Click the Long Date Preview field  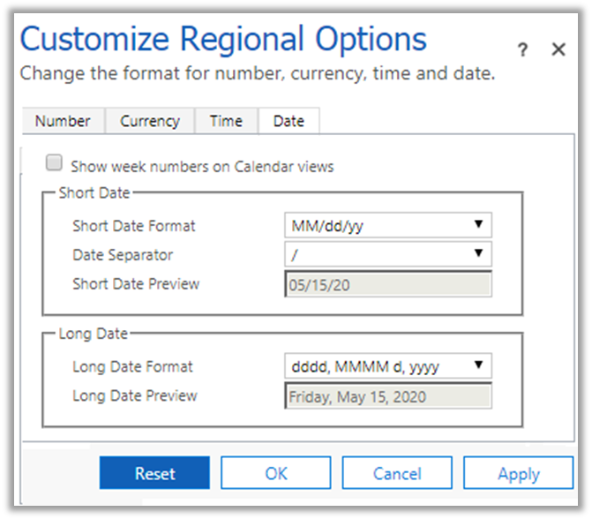pos(388,396)
